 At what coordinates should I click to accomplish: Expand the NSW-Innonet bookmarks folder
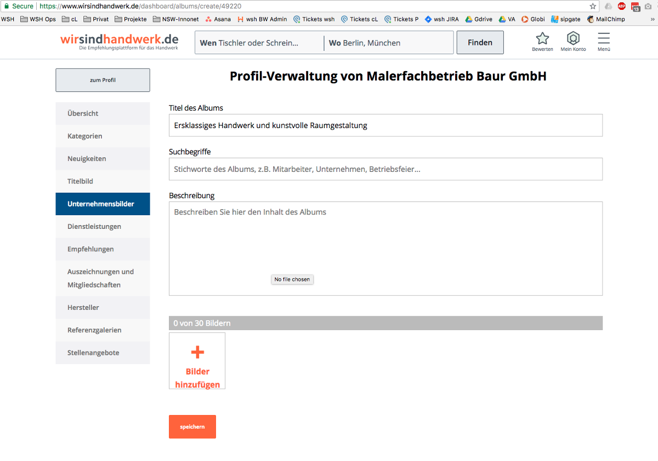176,19
